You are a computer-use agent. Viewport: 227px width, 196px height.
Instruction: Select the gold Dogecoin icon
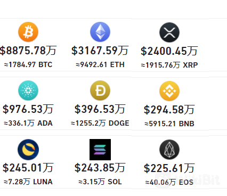(x=100, y=91)
